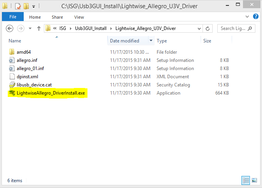Click the search magnifier icon
The height and width of the screenshot is (188, 262).
point(250,28)
